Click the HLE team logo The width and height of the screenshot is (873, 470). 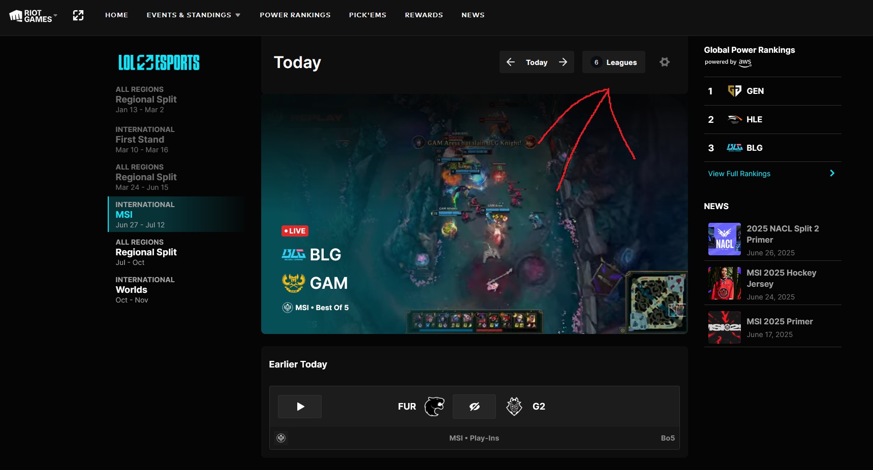coord(734,120)
